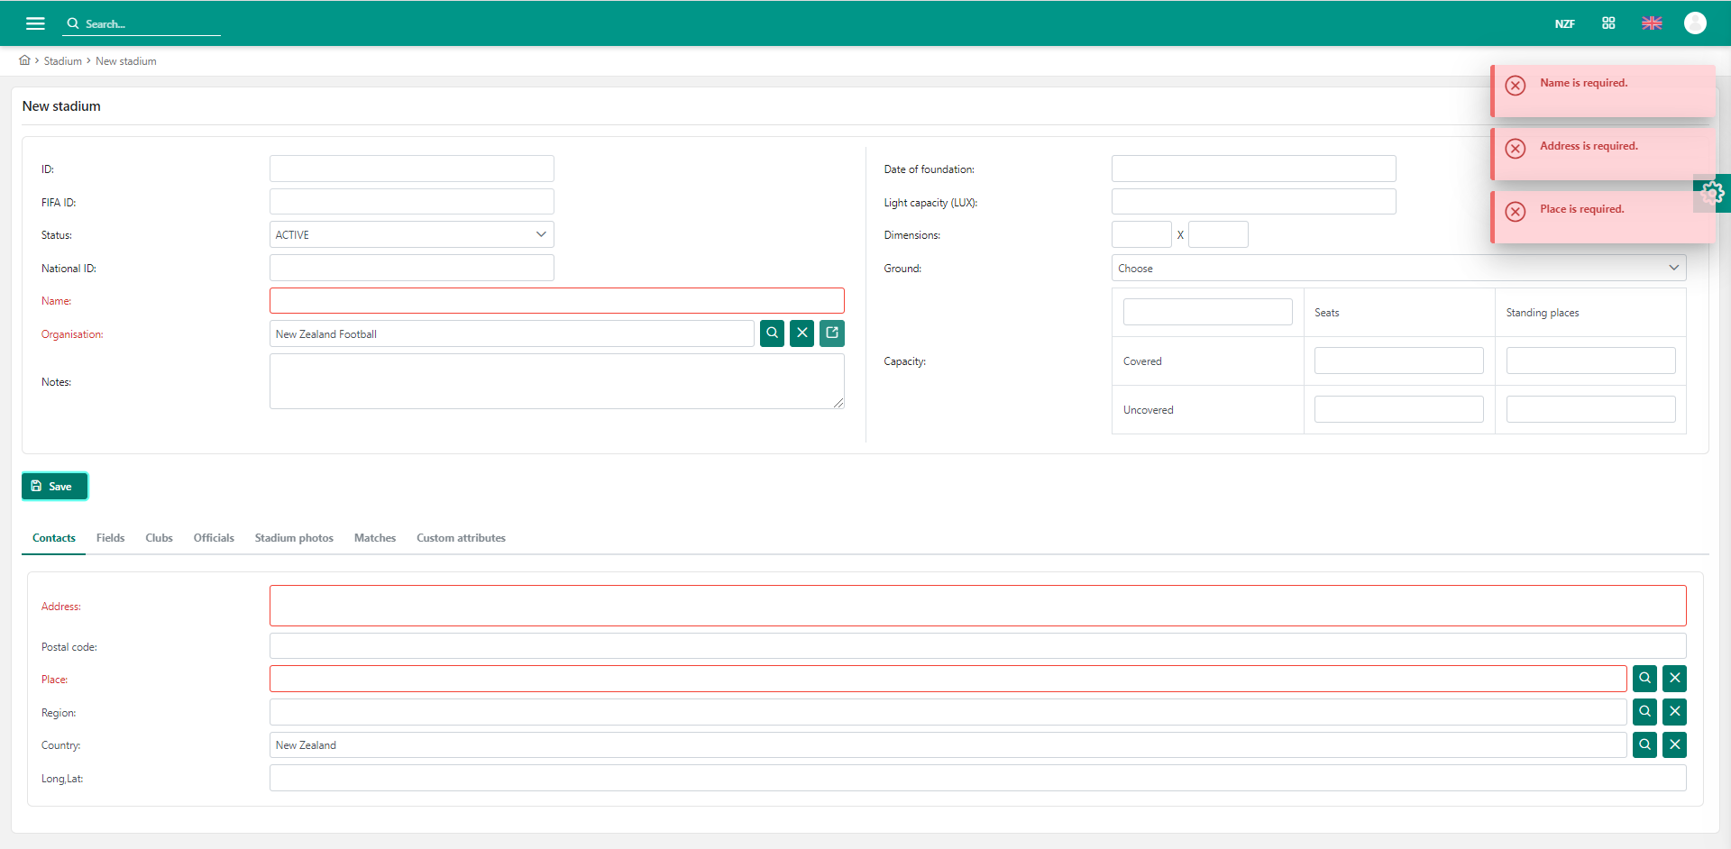
Task: Open the user profile avatar
Action: (x=1695, y=23)
